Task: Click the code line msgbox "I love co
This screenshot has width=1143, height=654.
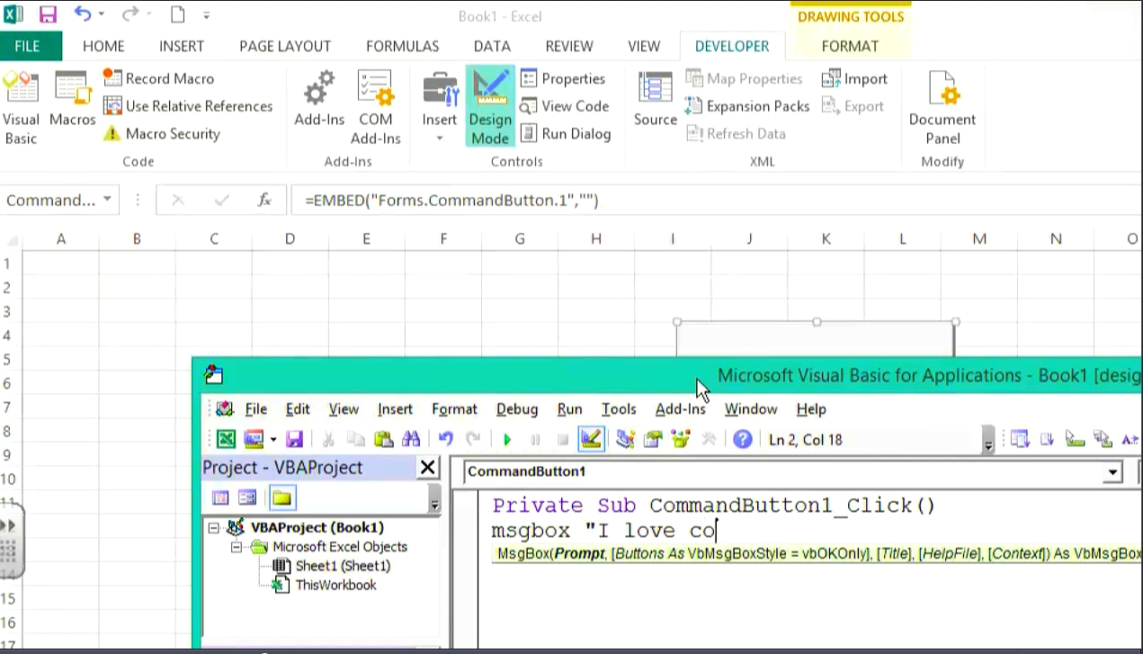Action: pos(603,531)
